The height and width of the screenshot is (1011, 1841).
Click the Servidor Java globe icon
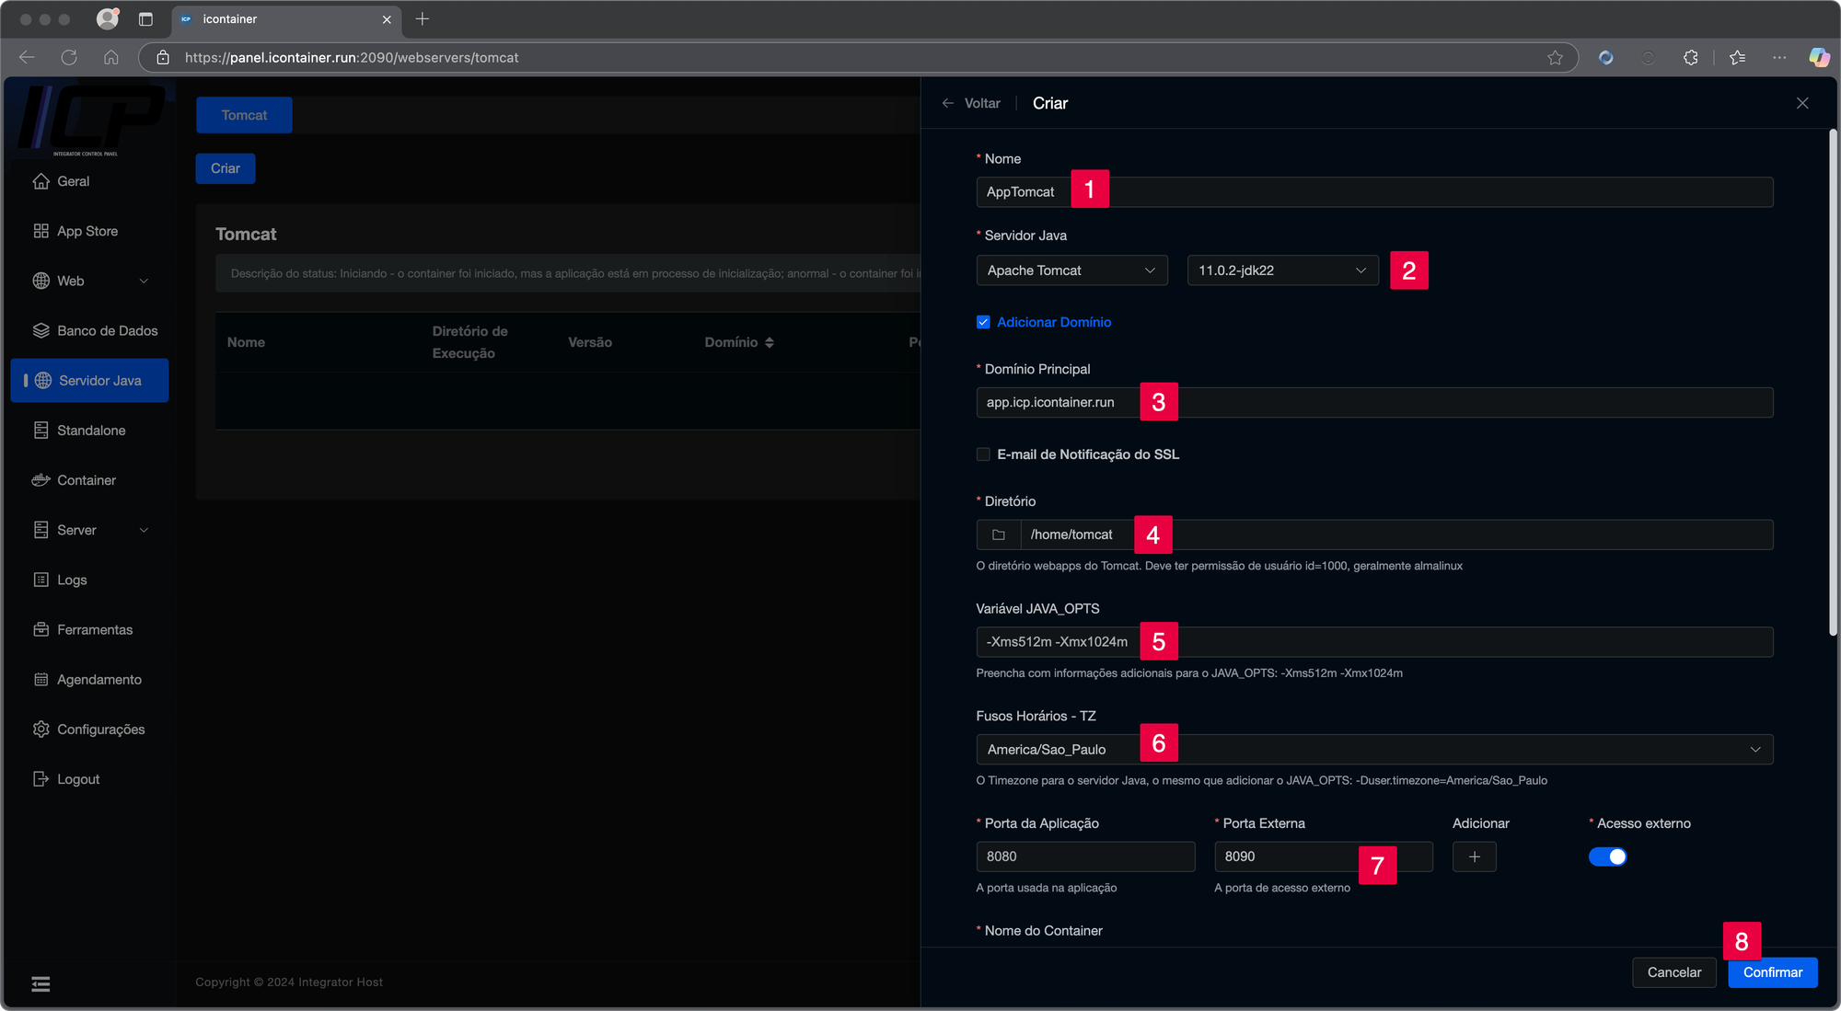point(42,380)
